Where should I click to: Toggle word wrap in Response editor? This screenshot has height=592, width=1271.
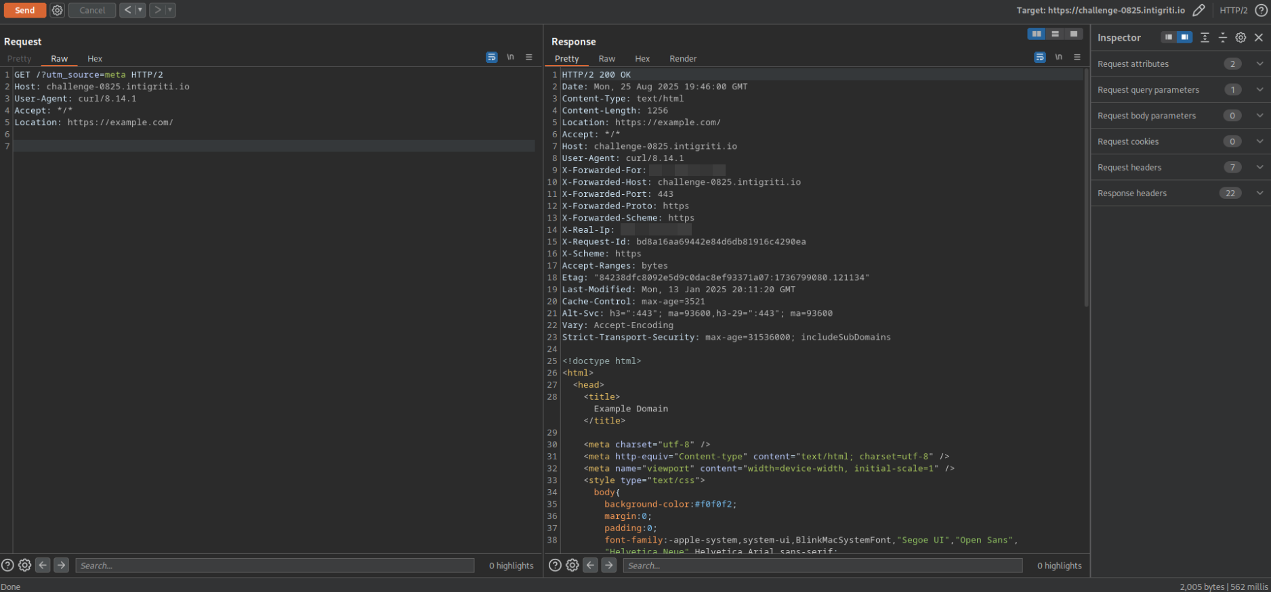(x=1040, y=58)
